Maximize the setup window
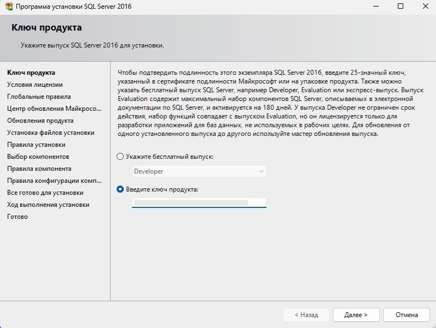This screenshot has height=328, width=436. [401, 6]
